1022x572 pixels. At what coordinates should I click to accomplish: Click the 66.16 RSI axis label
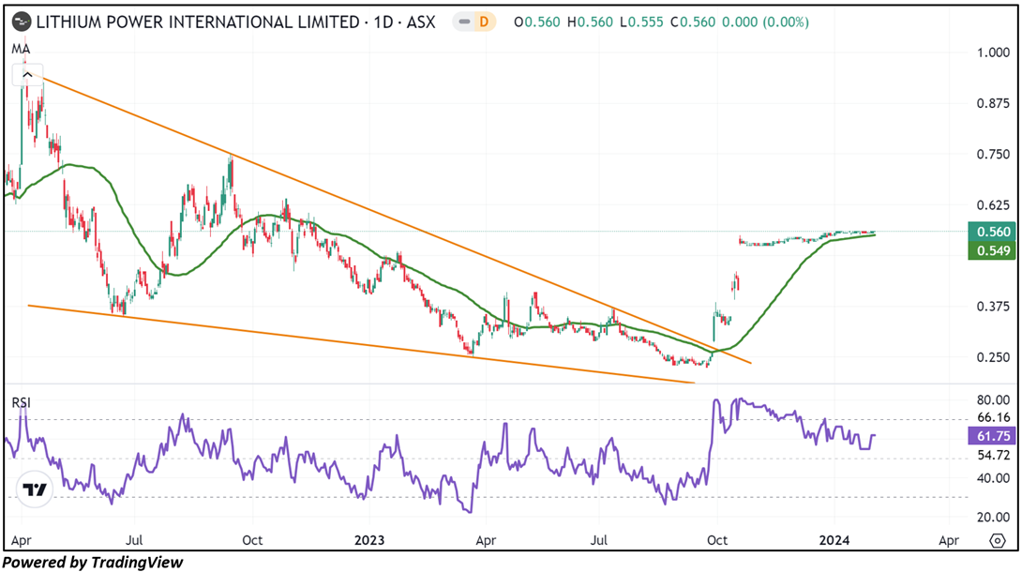(x=993, y=417)
